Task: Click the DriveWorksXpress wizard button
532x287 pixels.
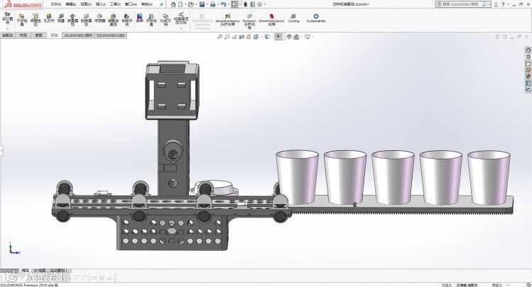Action: 271,20
